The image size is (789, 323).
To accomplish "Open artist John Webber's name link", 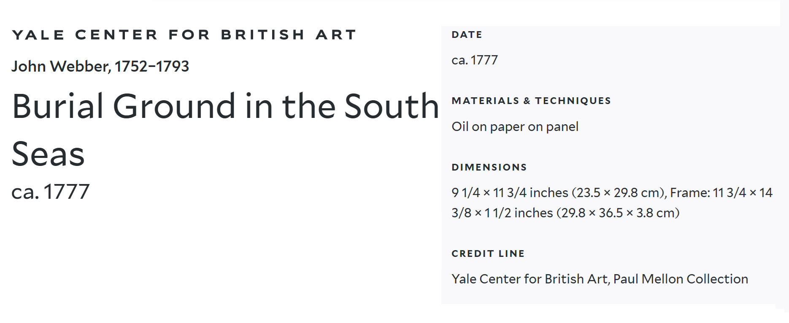I will tap(60, 66).
